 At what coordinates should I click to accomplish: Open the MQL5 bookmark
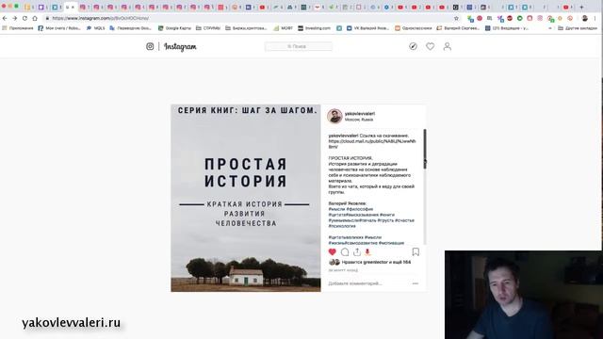95,28
